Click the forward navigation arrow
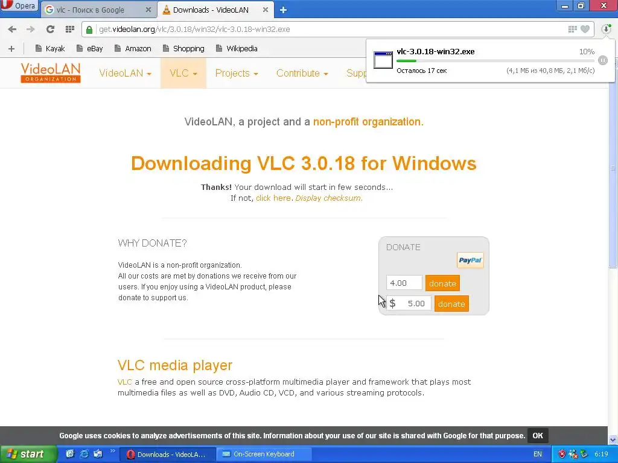 [x=30, y=29]
